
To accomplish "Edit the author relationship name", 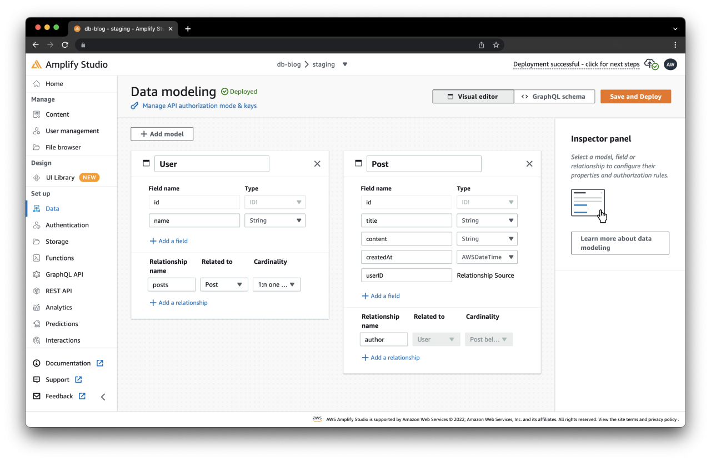I will pos(384,339).
